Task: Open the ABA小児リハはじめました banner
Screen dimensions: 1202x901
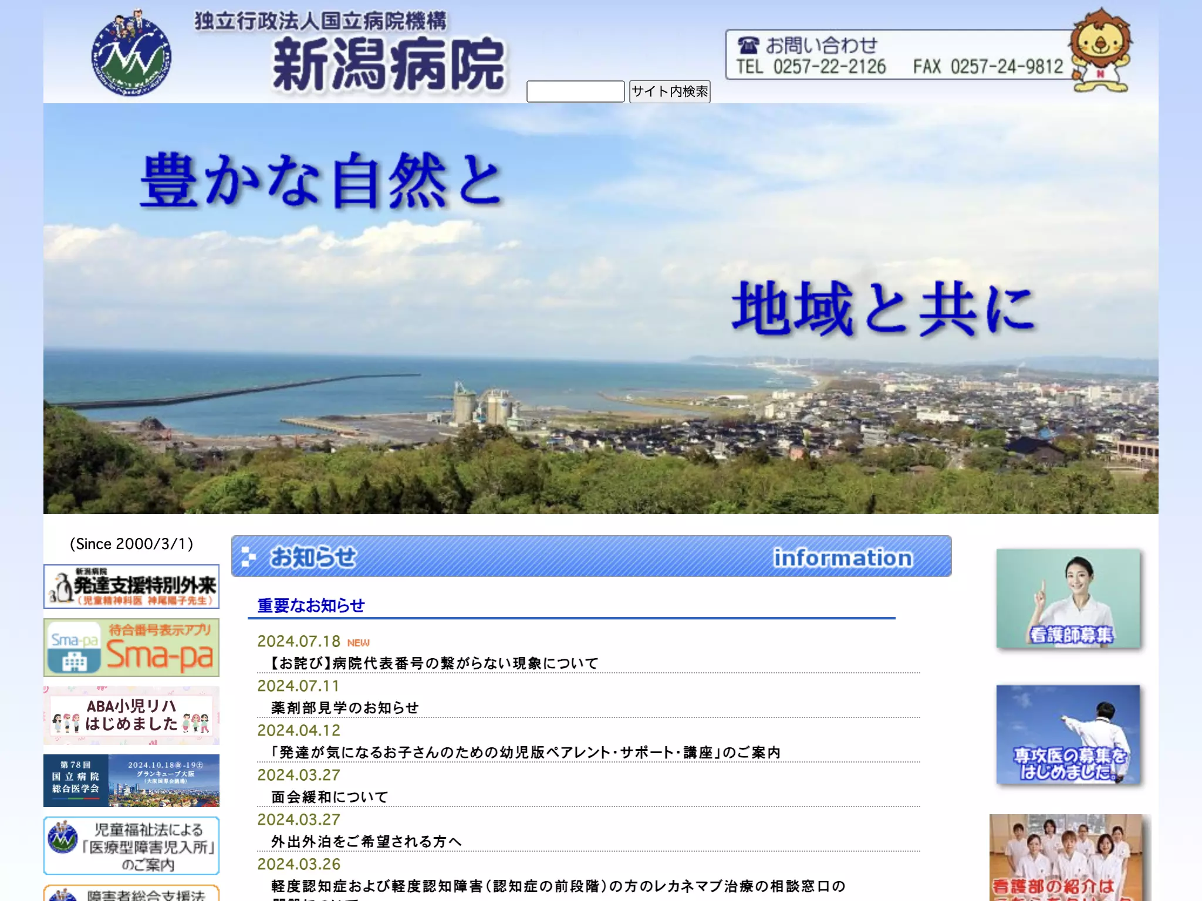Action: pyautogui.click(x=131, y=716)
